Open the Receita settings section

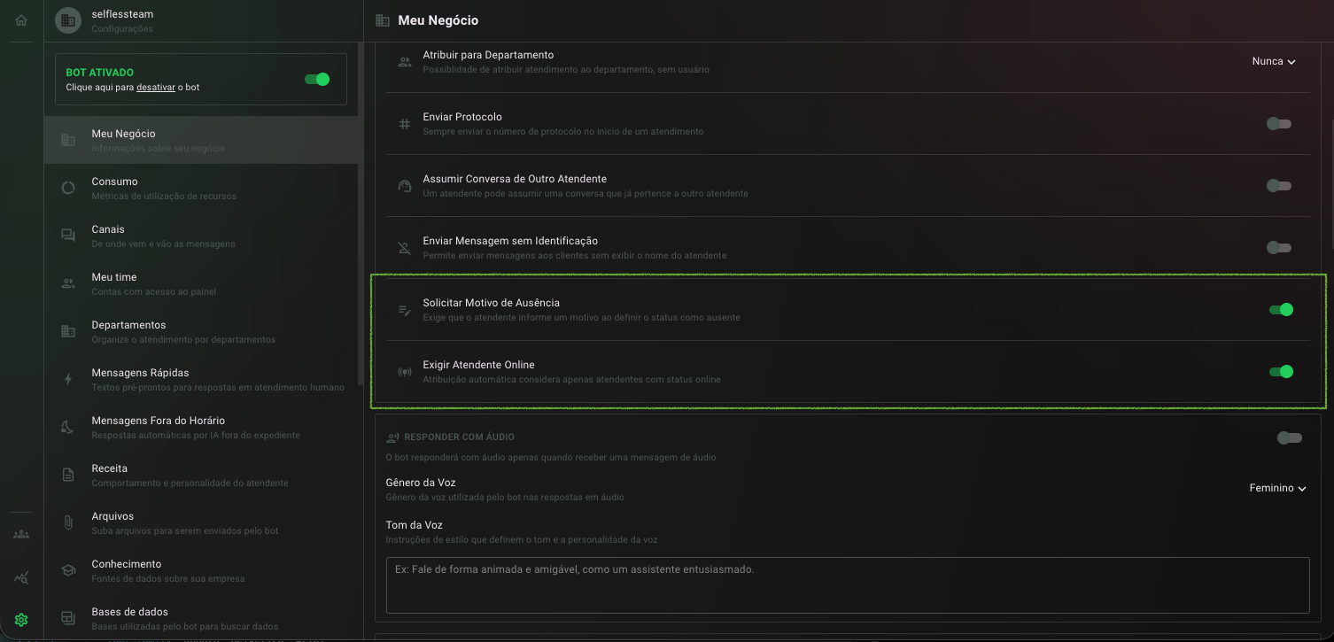click(x=201, y=475)
